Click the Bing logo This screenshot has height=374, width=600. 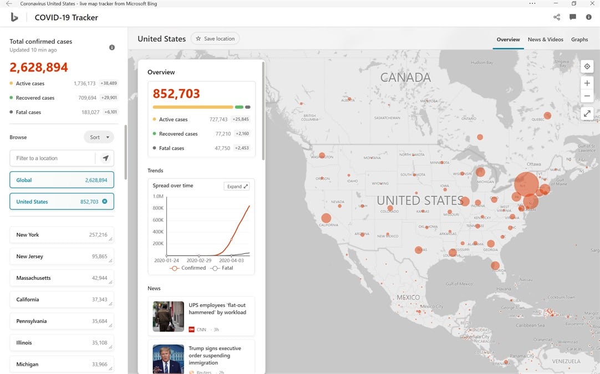pyautogui.click(x=14, y=17)
